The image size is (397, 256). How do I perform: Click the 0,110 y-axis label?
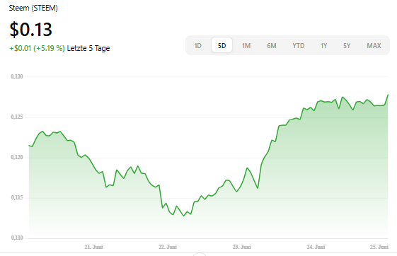click(x=17, y=238)
